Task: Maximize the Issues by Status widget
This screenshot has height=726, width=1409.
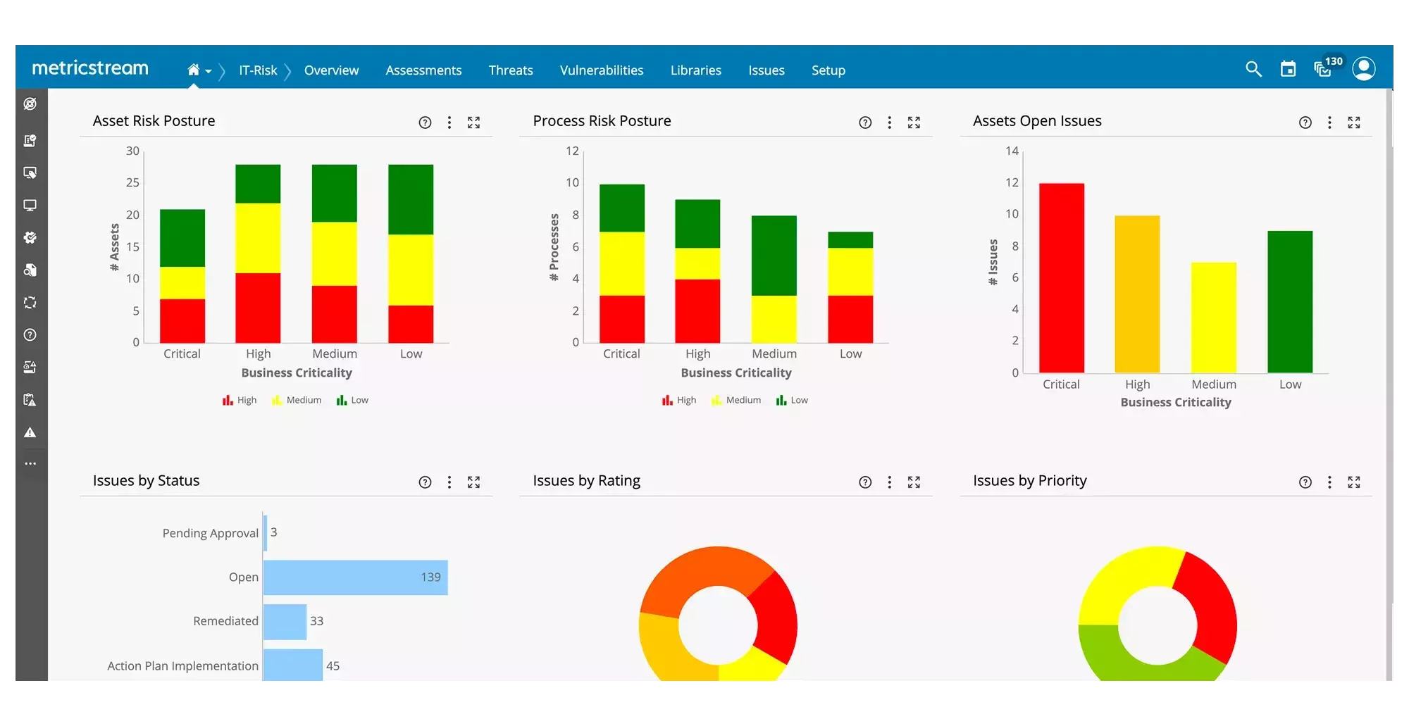Action: 474,482
